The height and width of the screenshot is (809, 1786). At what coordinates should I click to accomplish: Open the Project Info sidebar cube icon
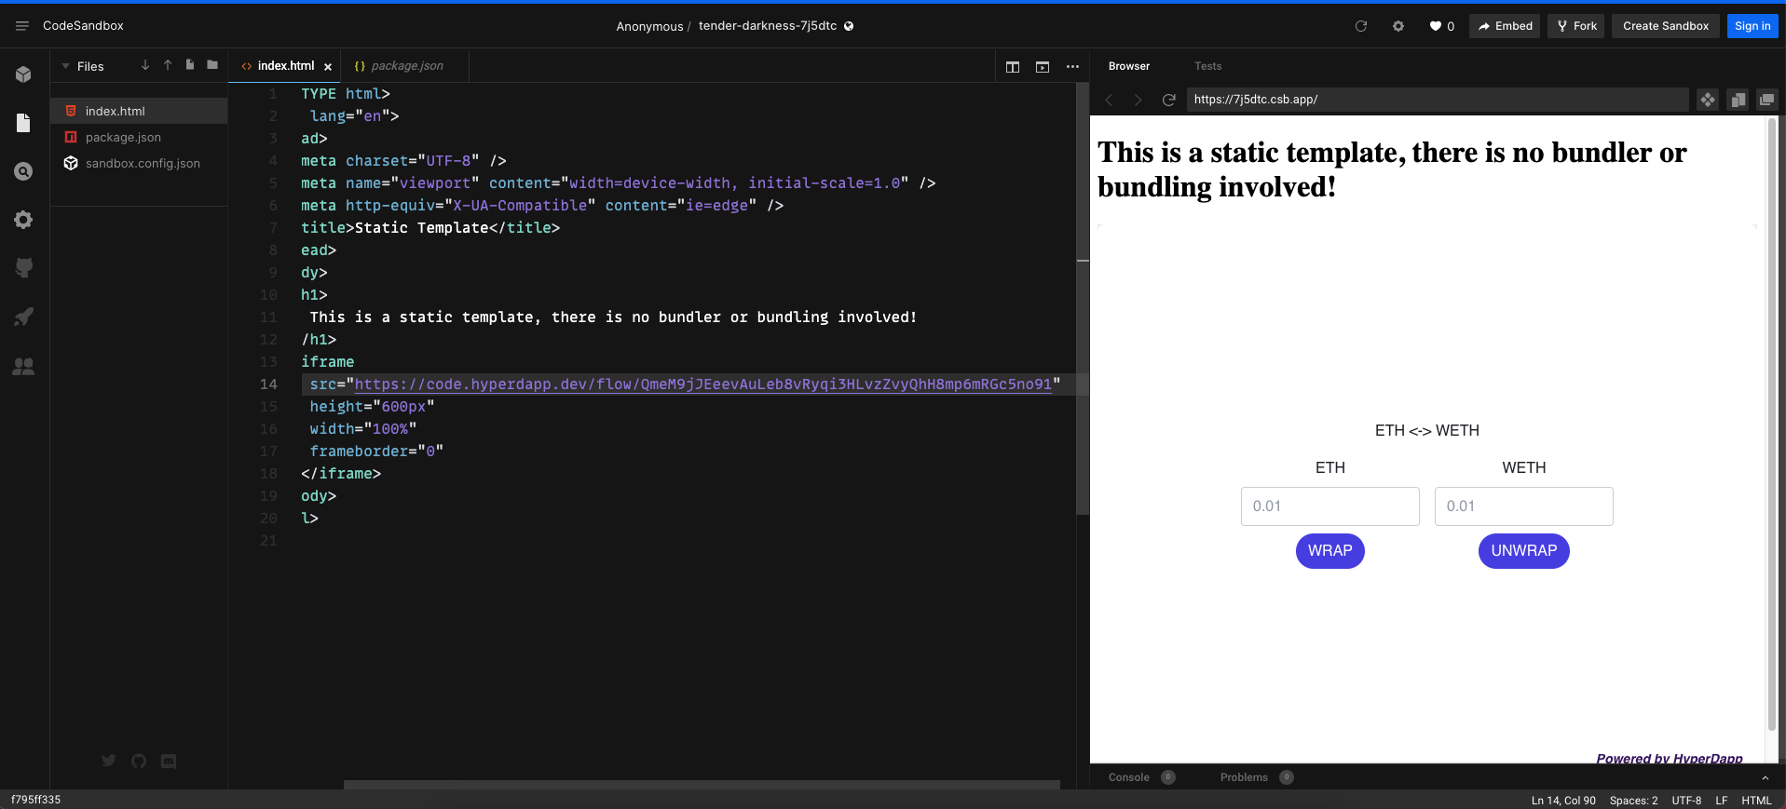24,74
